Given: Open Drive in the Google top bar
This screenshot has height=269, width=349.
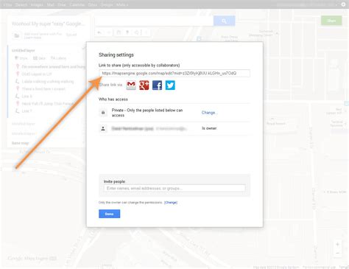Looking at the screenshot, I should coord(62,4).
